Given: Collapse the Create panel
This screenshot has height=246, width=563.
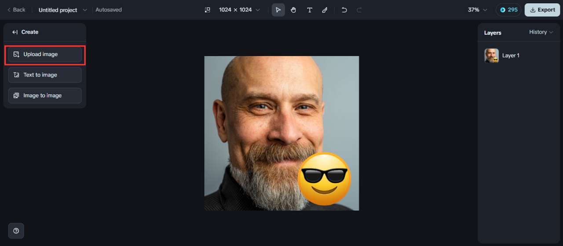Looking at the screenshot, I should (15, 32).
